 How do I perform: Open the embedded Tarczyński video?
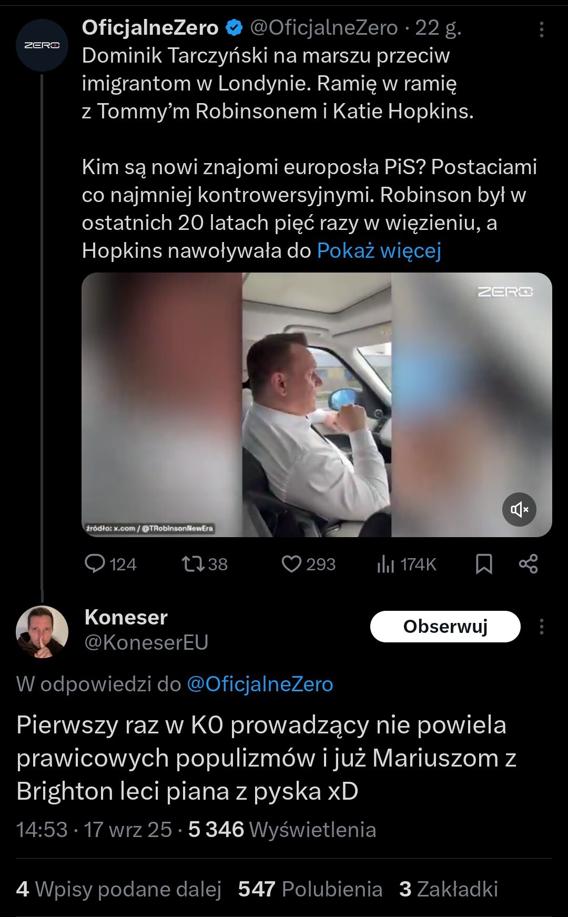coord(317,405)
